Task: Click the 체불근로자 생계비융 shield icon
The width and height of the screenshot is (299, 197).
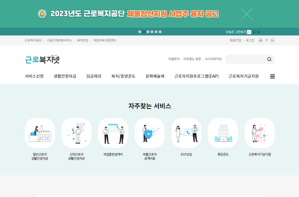Action: tap(150, 133)
